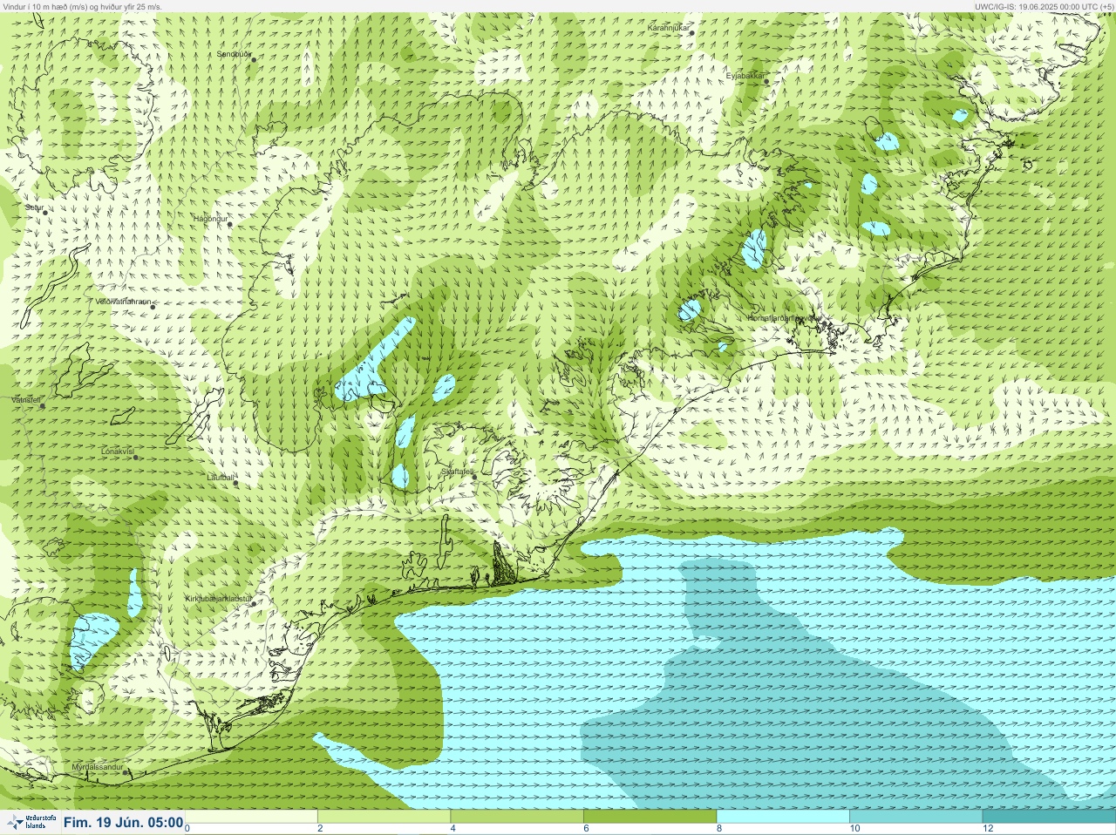
Task: Click the 4–6 m/s legend color swatch
Action: point(517,817)
